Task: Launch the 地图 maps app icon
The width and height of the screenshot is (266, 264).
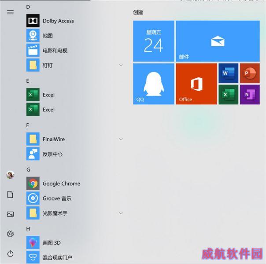Action: tap(33, 35)
